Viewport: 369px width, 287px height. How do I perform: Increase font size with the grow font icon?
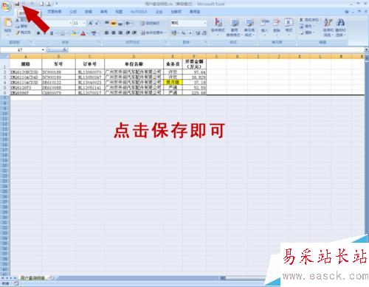click(x=91, y=23)
